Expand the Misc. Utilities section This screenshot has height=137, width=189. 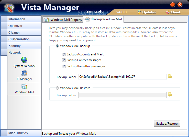tap(21, 133)
